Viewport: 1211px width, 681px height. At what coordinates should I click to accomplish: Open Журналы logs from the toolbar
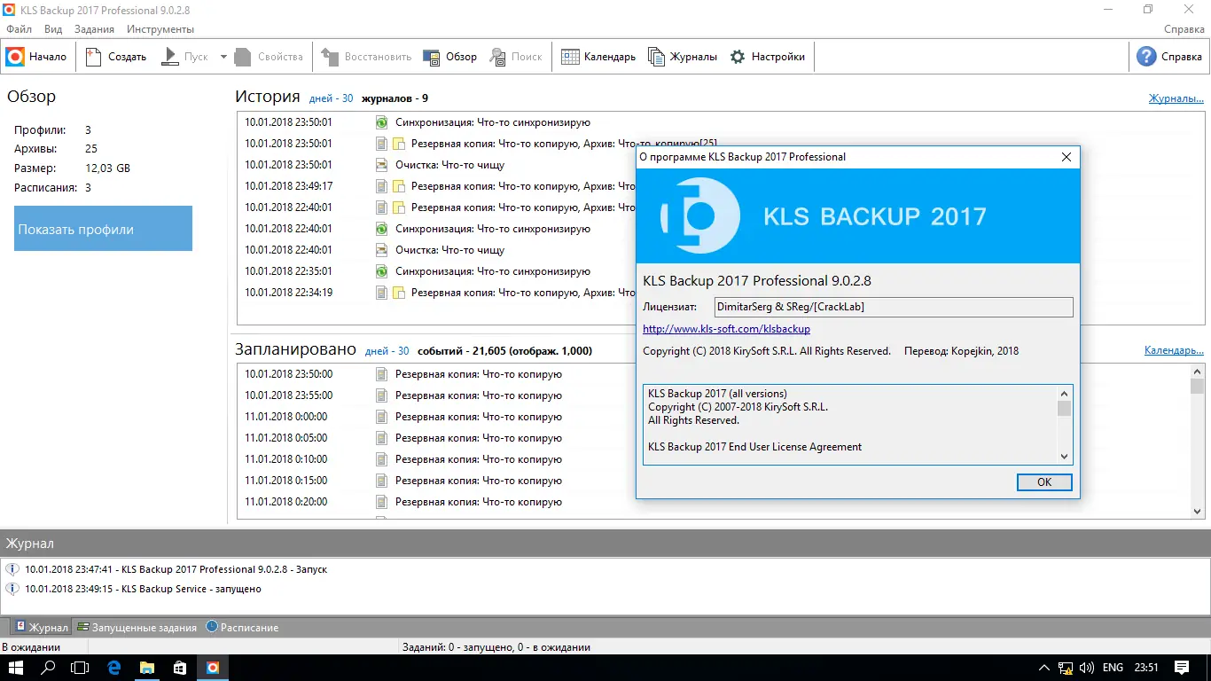(x=683, y=57)
